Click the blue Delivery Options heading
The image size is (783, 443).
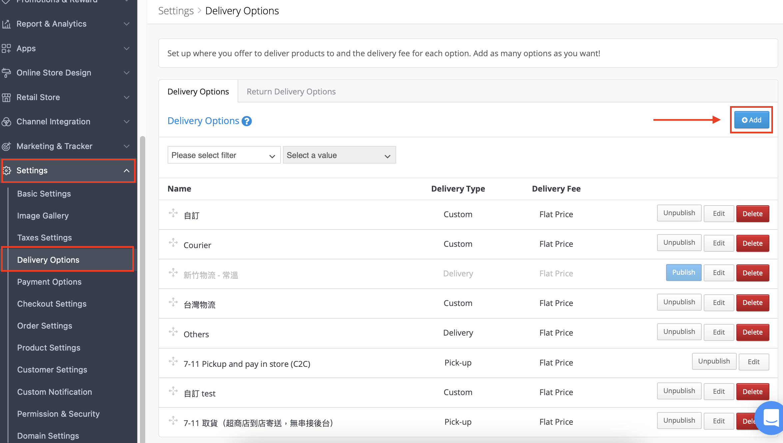coord(203,121)
